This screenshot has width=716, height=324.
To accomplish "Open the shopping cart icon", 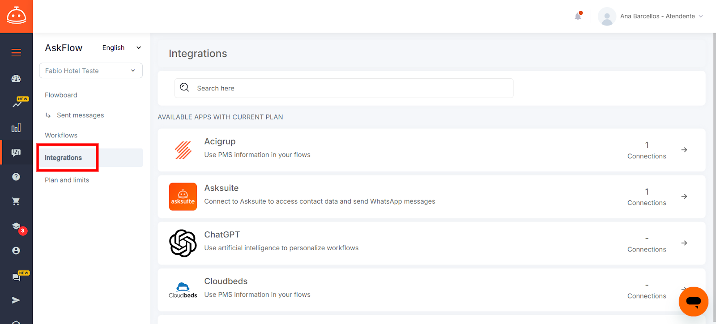I will tap(16, 201).
